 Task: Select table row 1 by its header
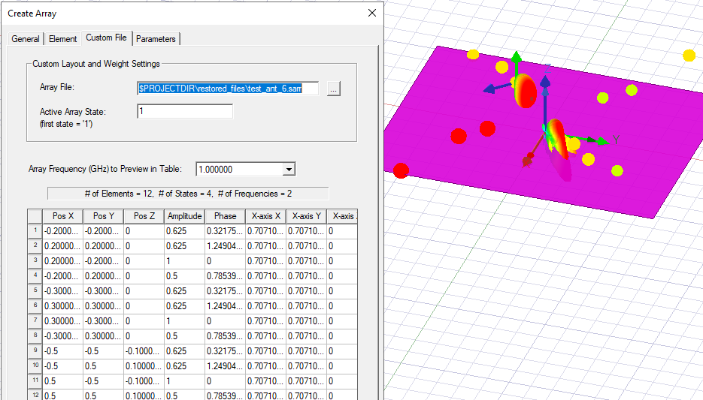35,231
